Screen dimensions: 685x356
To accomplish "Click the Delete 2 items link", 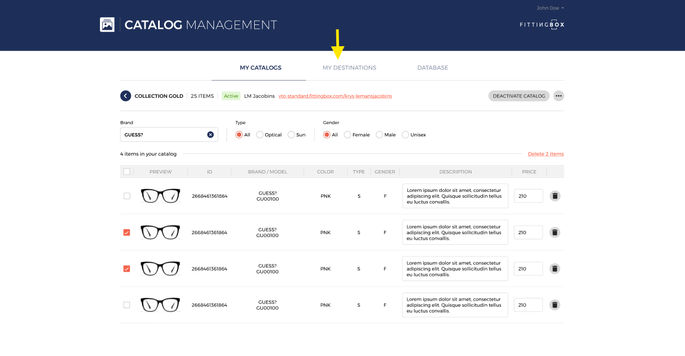I will pos(545,154).
